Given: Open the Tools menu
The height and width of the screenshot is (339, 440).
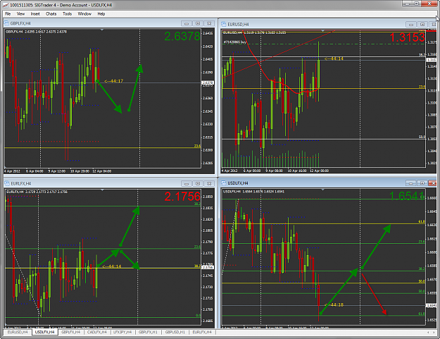Looking at the screenshot, I should [67, 14].
